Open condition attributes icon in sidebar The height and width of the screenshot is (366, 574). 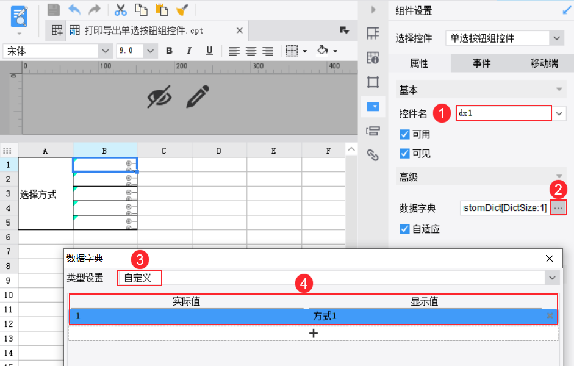coord(373,131)
